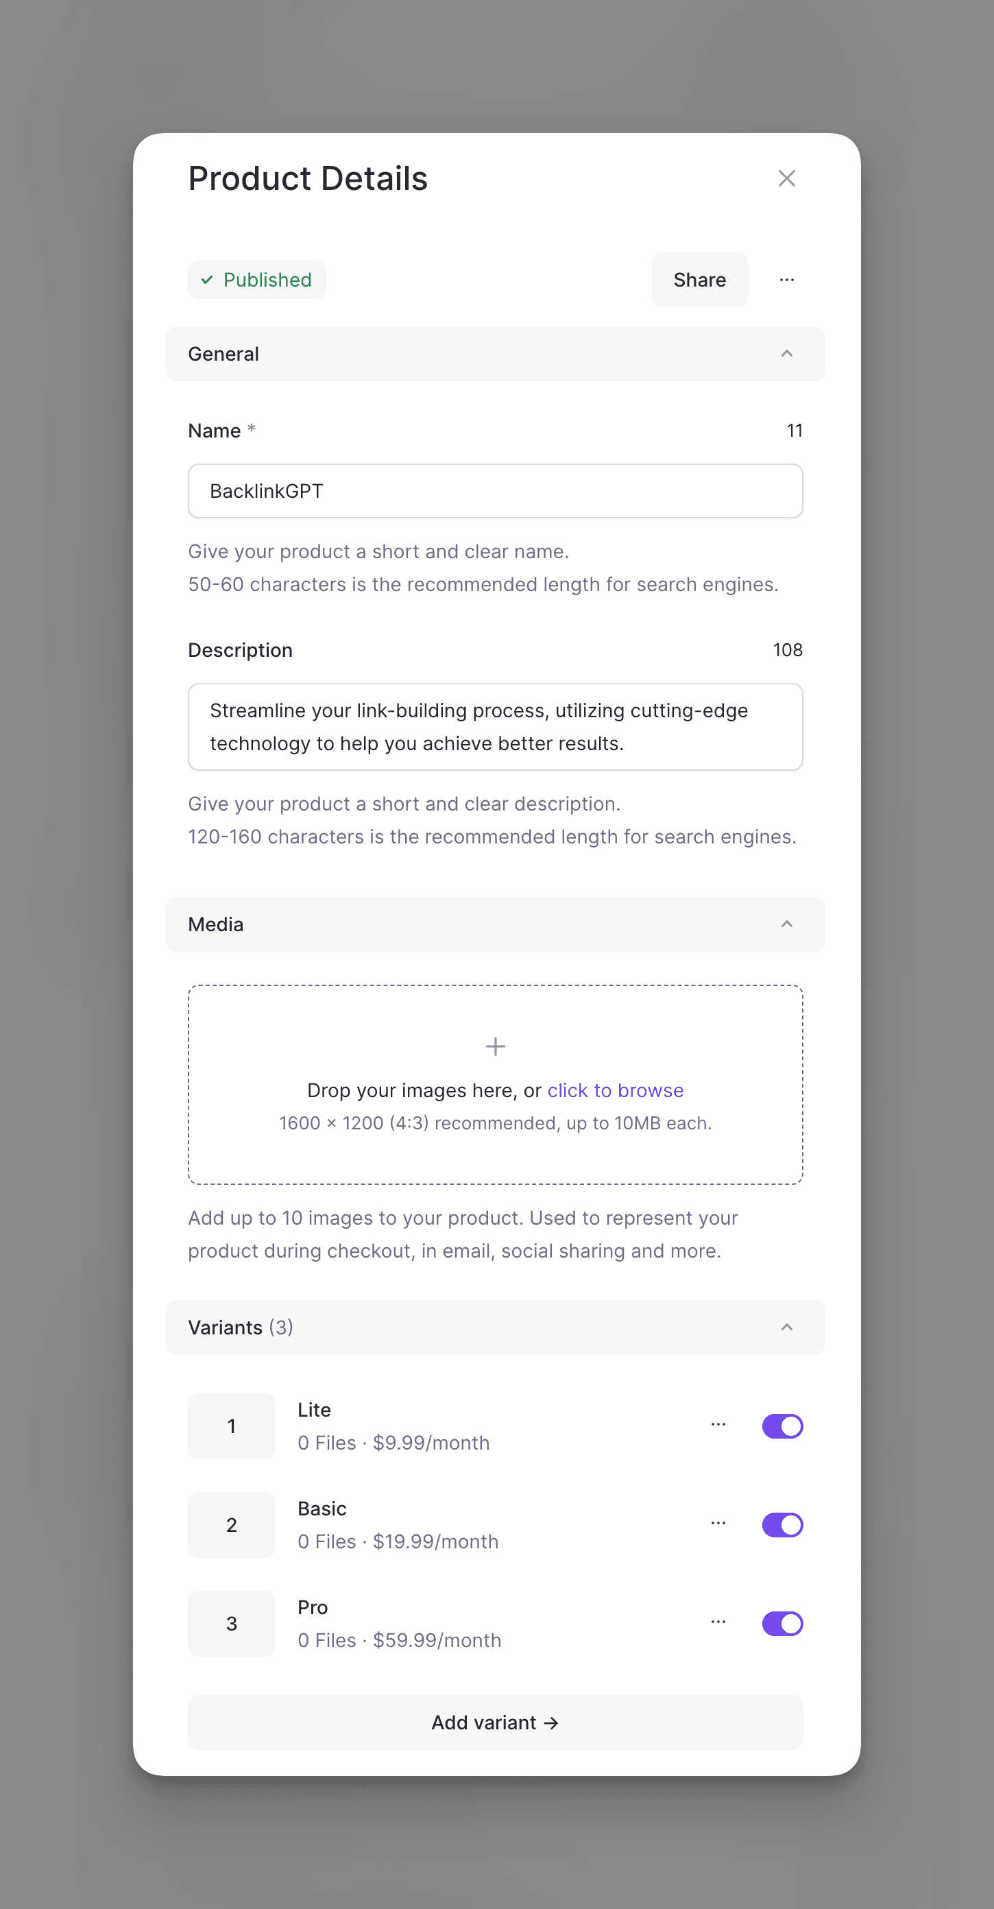Collapse the Media section
Image resolution: width=994 pixels, height=1909 pixels.
(x=786, y=924)
